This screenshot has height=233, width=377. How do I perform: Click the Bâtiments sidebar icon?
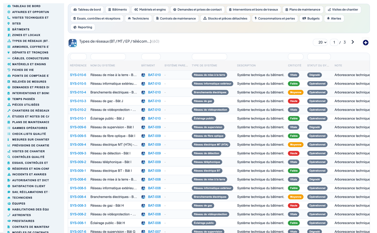tap(9, 29)
